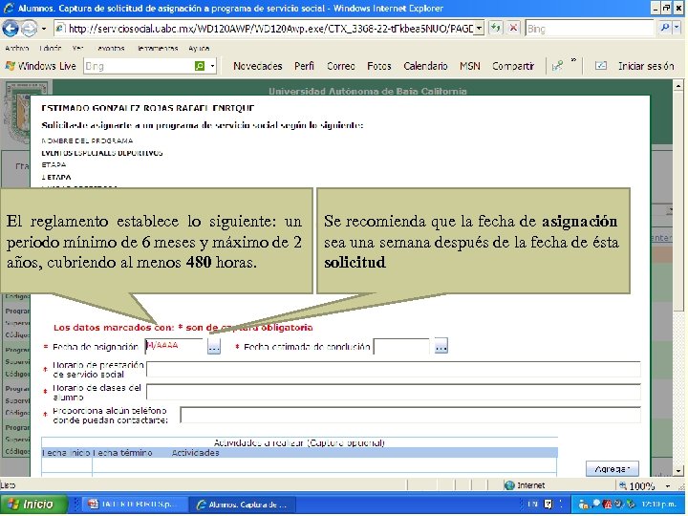Click the Fecha estimada de conclusión field
Image resolution: width=688 pixels, height=516 pixels.
(x=401, y=347)
